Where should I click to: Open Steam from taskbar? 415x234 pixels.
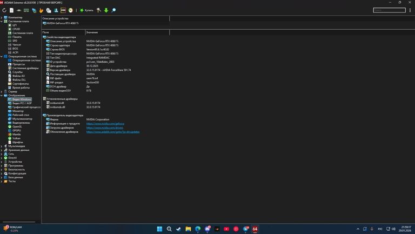tap(178, 229)
